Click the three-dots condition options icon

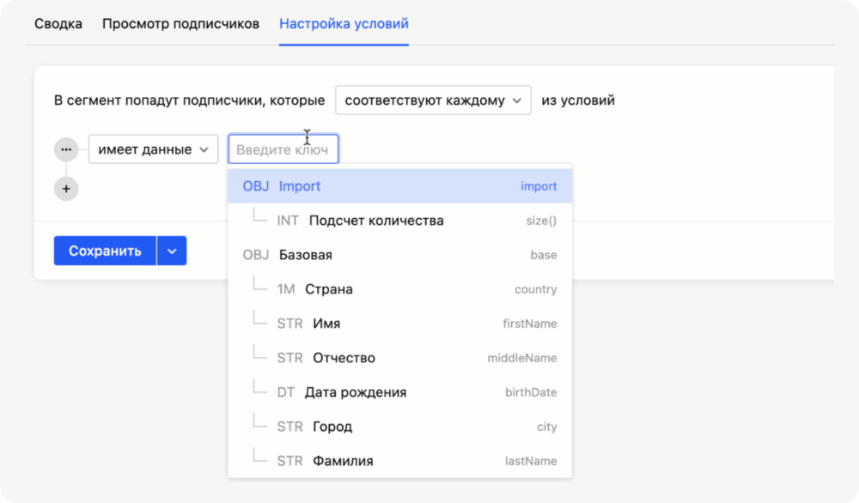click(66, 149)
